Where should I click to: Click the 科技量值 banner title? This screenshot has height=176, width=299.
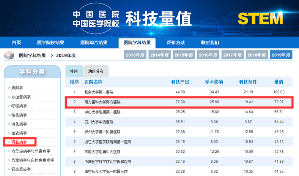[159, 19]
